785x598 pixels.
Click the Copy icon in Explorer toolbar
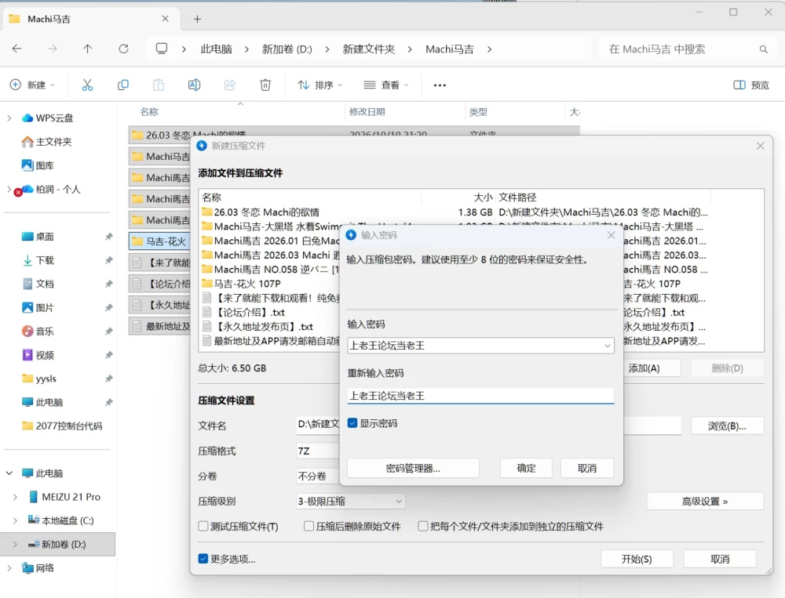pyautogui.click(x=123, y=85)
